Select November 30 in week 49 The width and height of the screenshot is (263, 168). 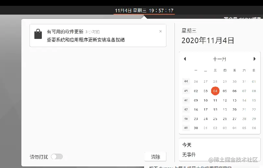coord(196,128)
